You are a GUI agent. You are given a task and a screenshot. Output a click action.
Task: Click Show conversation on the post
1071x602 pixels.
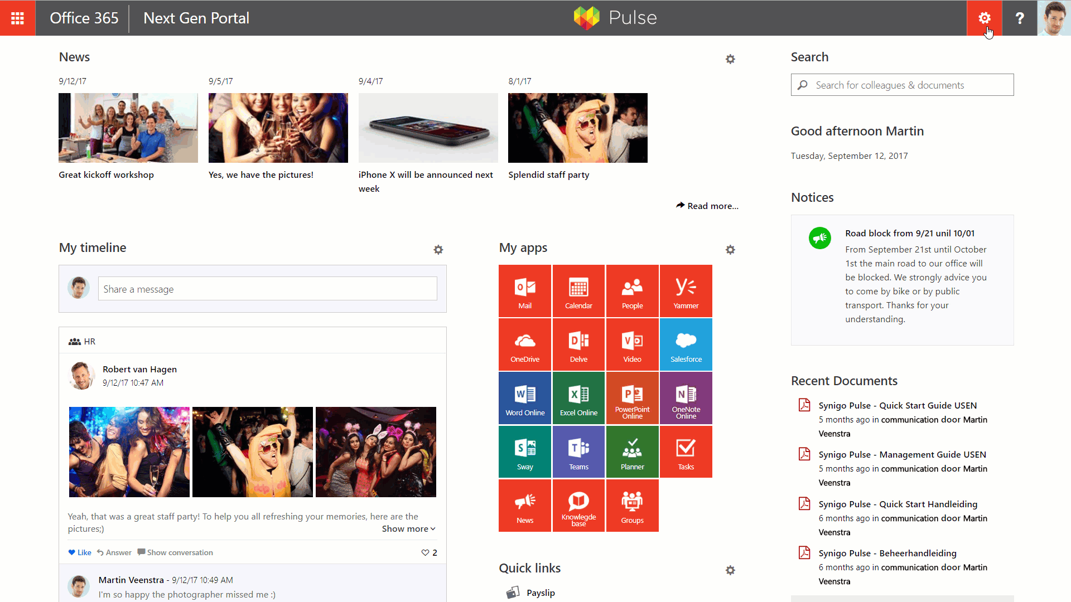(x=175, y=552)
